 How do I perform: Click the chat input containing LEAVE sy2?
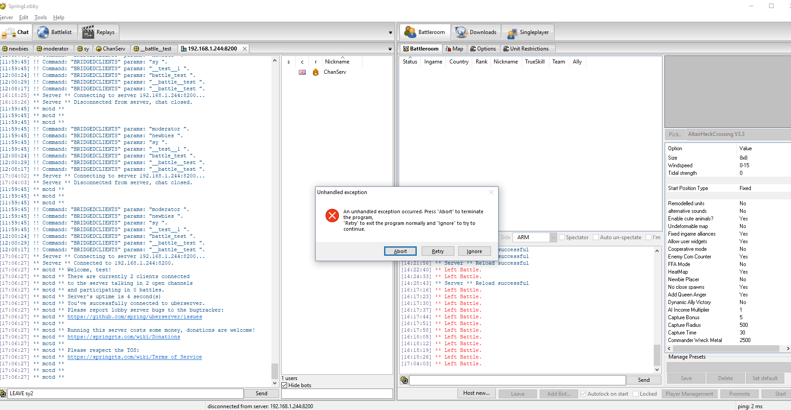[125, 393]
